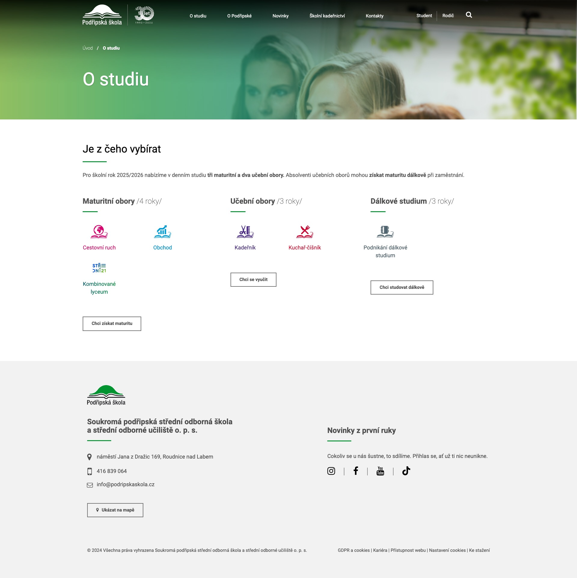Open GDPR a cookies footer link
Image resolution: width=577 pixels, height=578 pixels.
click(354, 550)
